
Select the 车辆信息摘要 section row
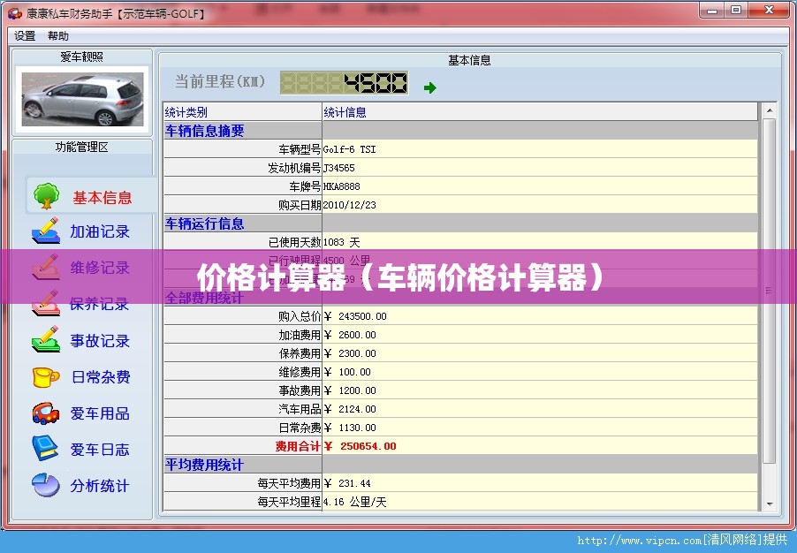click(x=460, y=131)
